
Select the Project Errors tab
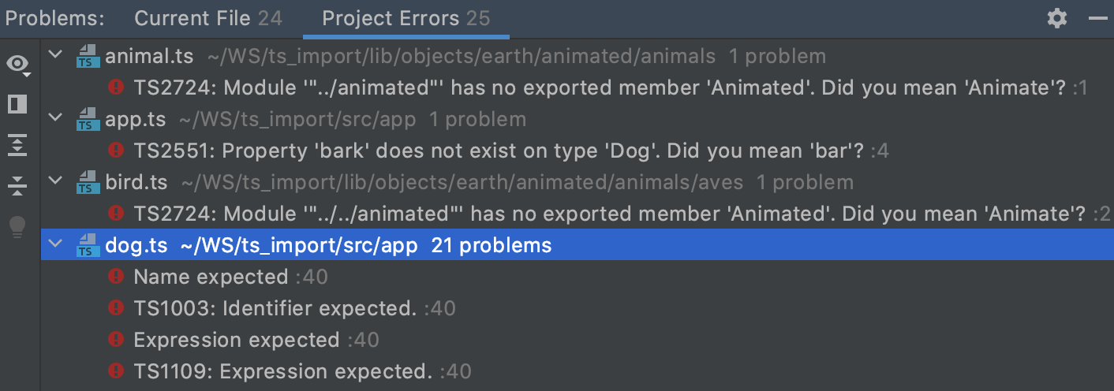pos(406,18)
